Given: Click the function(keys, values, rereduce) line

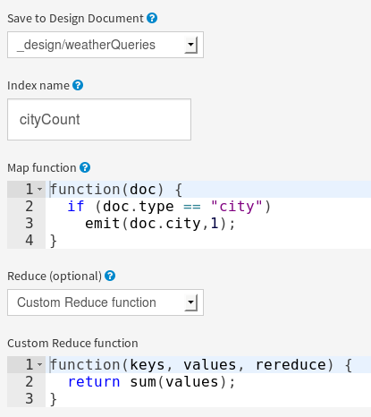Looking at the screenshot, I should click(x=201, y=364).
